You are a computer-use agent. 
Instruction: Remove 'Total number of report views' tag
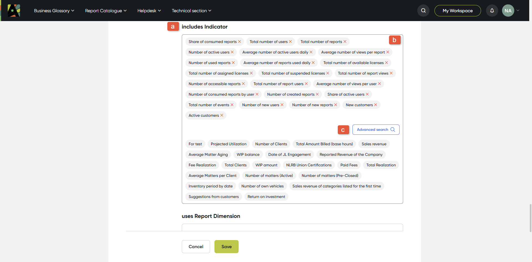click(391, 73)
